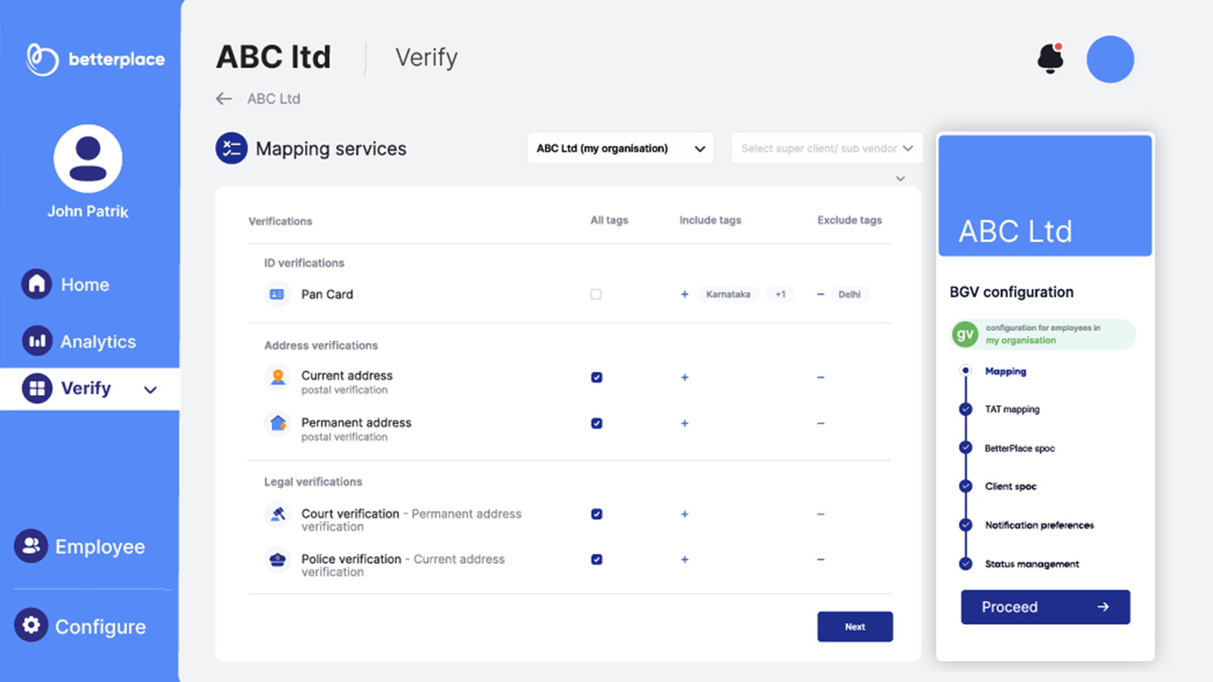Click the Mapping services checklist icon

coord(231,148)
